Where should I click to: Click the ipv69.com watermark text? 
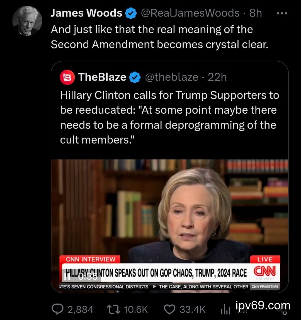(263, 306)
